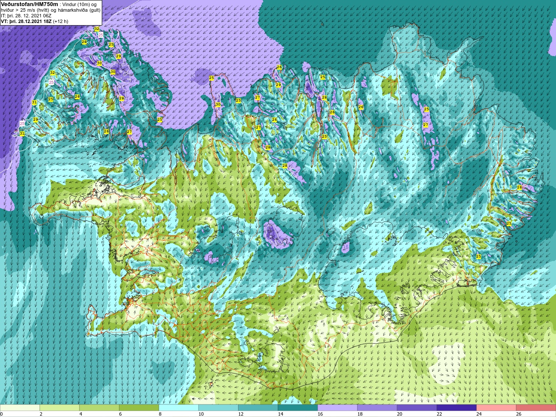Screen dimensions: 556x417
Task: Click the legend scale number 2
Action: tap(41, 414)
